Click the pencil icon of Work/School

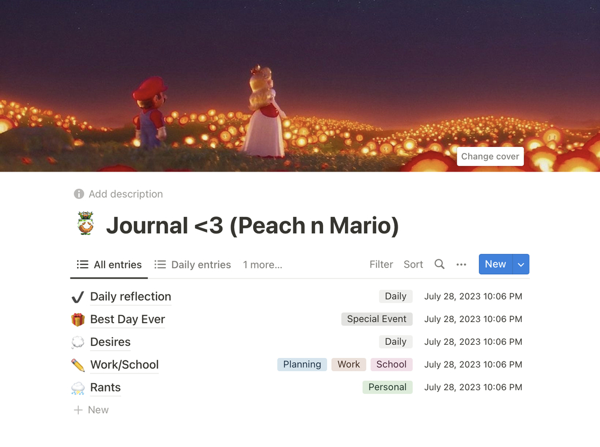pyautogui.click(x=78, y=365)
